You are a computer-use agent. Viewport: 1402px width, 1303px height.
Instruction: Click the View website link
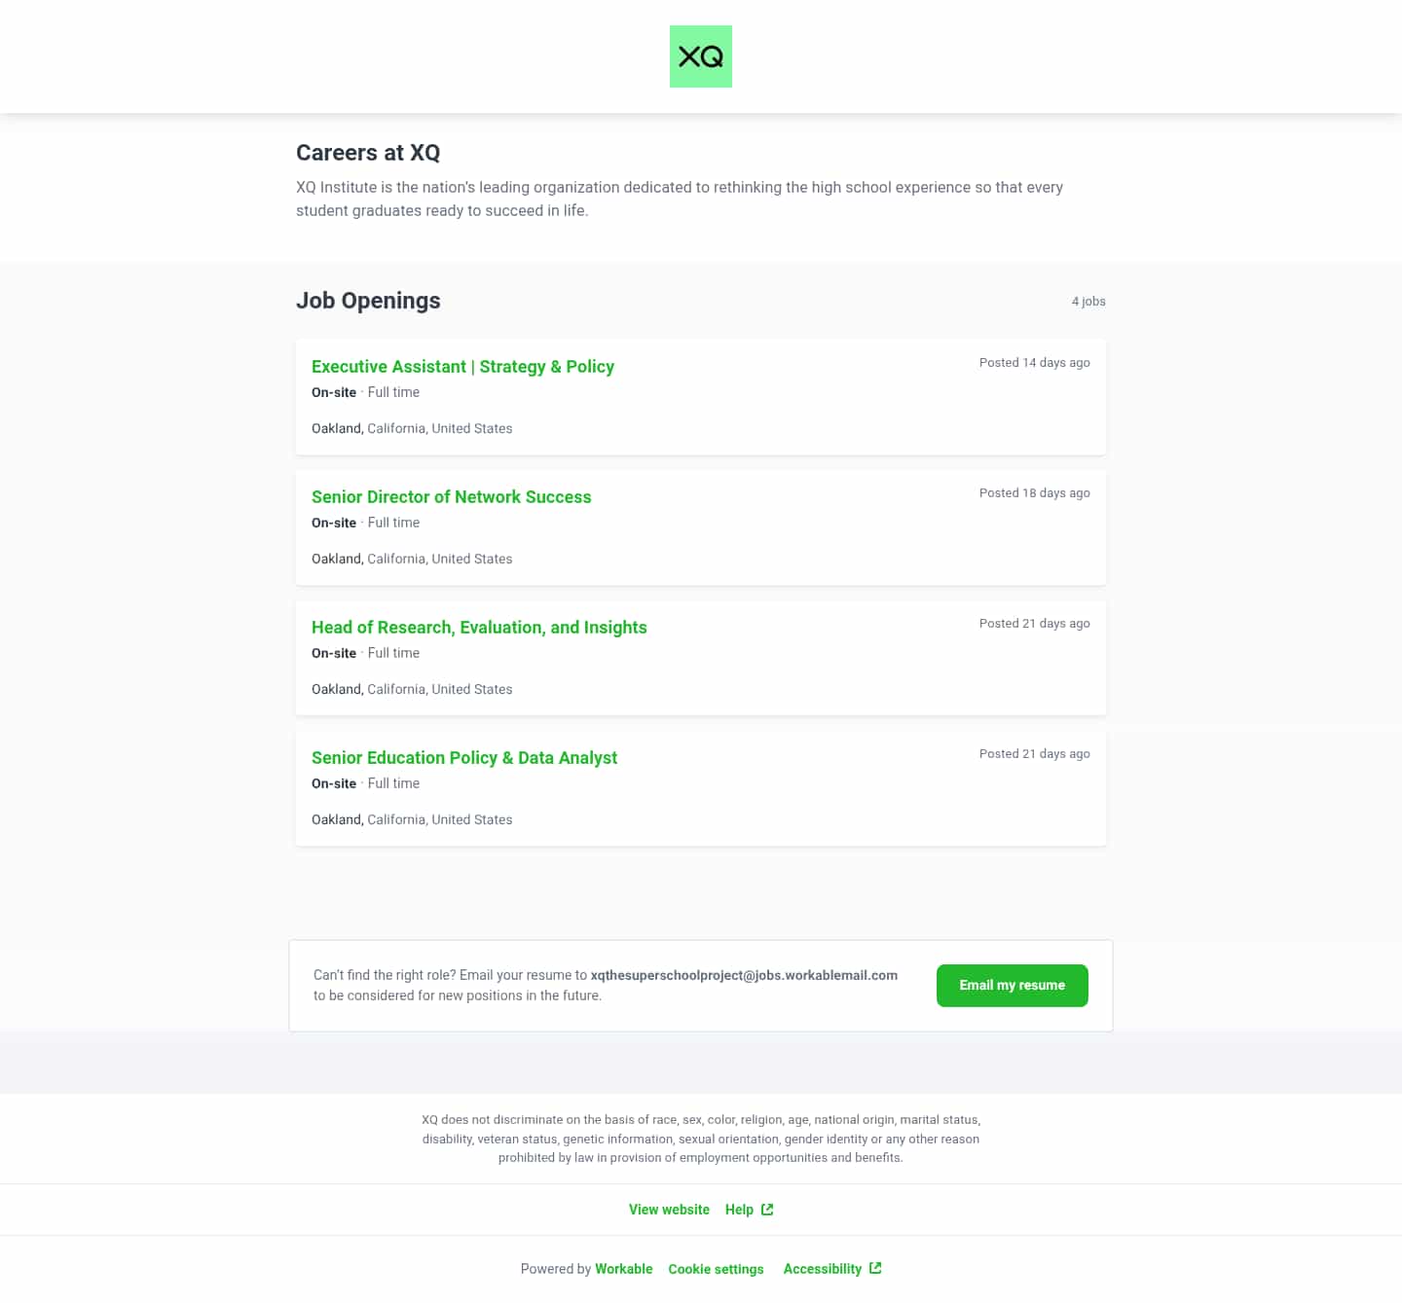click(669, 1210)
